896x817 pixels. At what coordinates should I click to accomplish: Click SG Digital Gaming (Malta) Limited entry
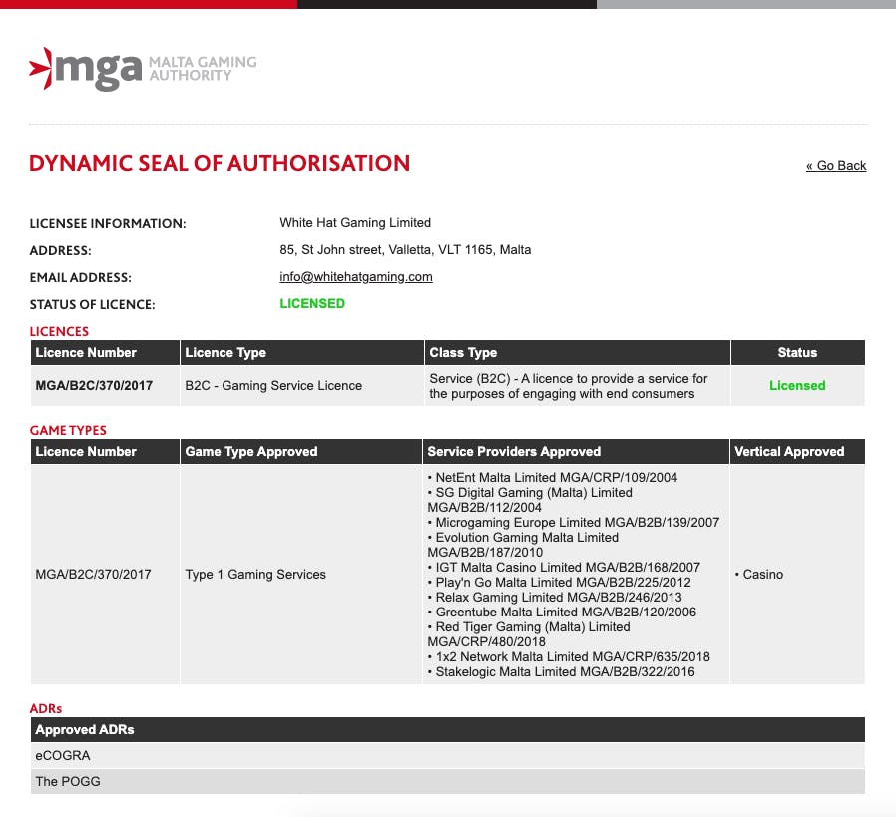(530, 500)
